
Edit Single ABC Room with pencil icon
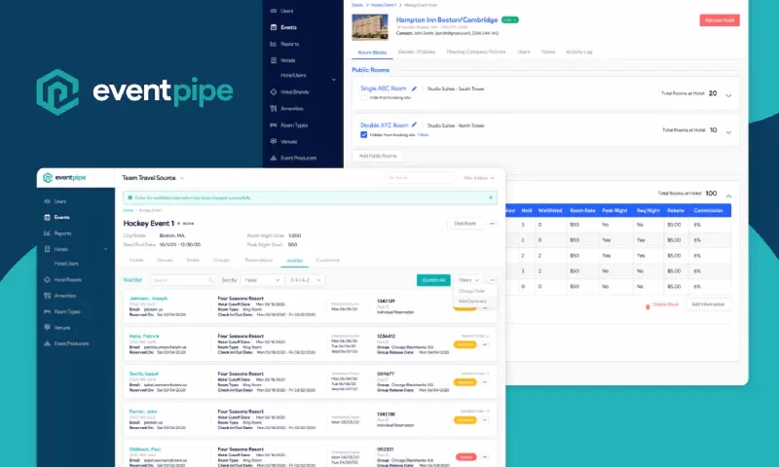tap(414, 89)
